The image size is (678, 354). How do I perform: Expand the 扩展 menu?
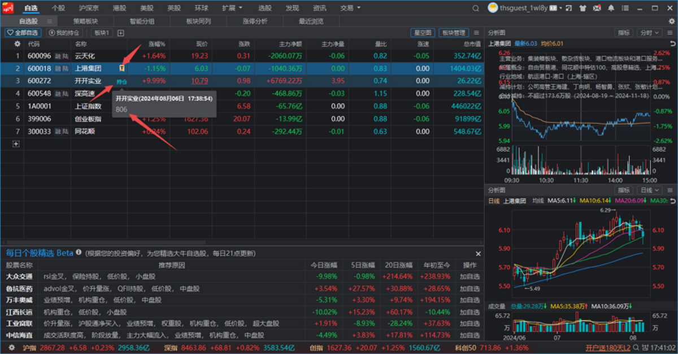pos(232,8)
